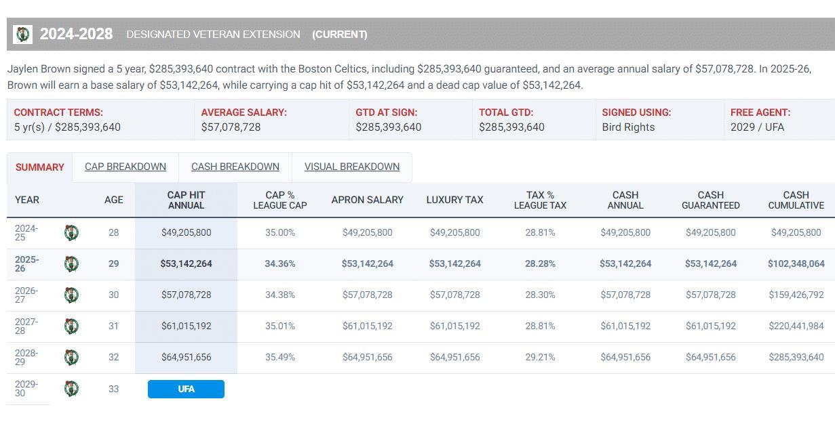The height and width of the screenshot is (422, 835).
Task: Click the Celtics logo in the 2028-29 row
Action: [71, 357]
